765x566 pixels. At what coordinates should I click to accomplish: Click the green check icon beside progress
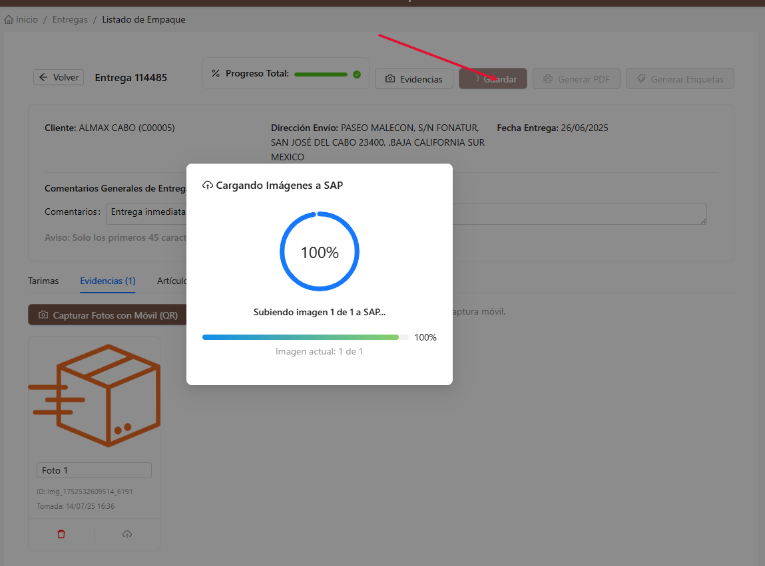357,74
